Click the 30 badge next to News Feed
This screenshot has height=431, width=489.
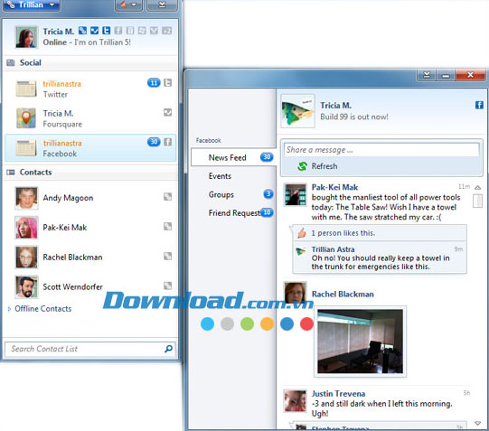coord(267,156)
